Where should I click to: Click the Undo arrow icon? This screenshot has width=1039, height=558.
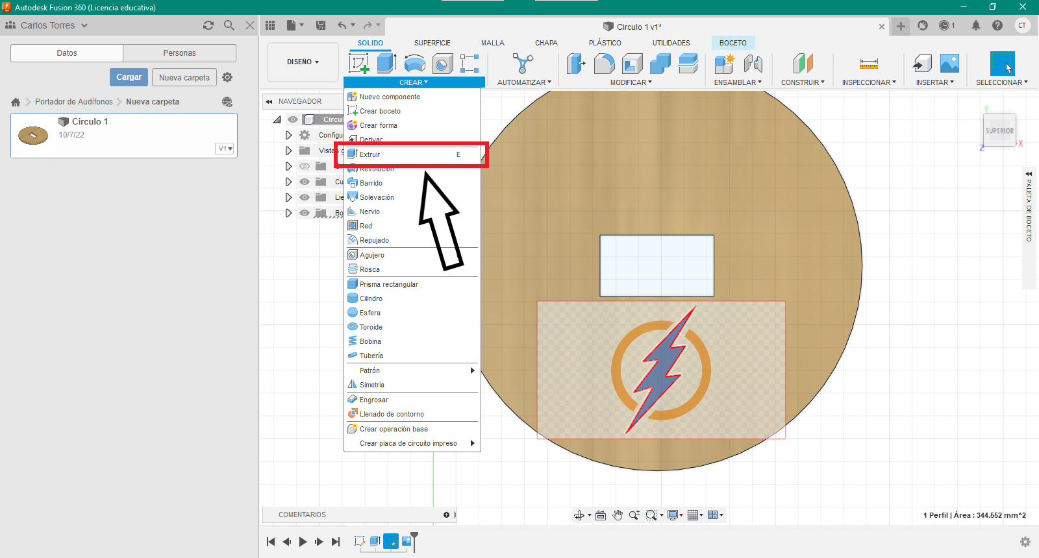tap(342, 25)
